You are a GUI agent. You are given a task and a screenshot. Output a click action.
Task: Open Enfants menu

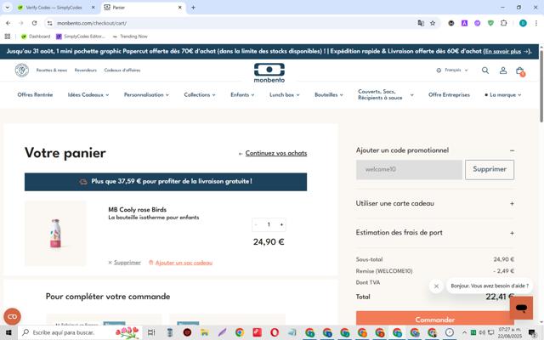pyautogui.click(x=242, y=94)
